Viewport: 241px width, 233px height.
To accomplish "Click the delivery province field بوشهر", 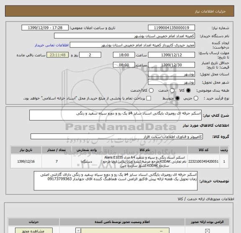I will pos(172,74).
